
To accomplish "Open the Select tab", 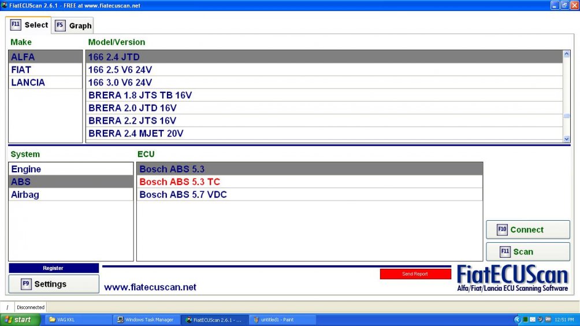I will click(x=29, y=25).
